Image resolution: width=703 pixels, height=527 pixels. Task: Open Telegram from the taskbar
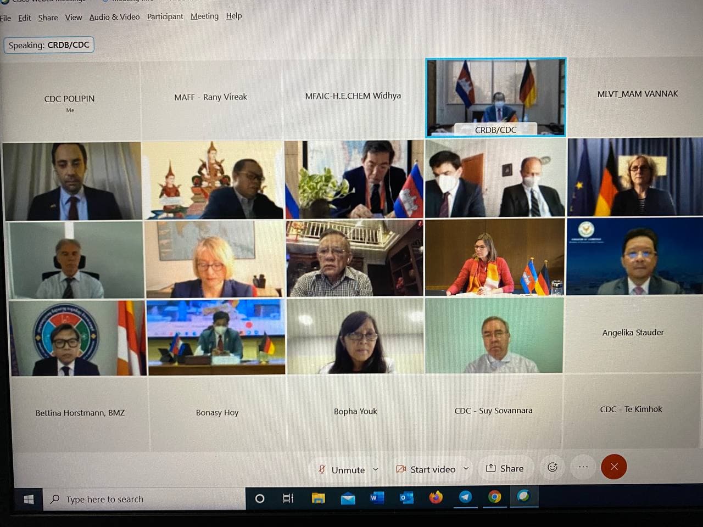(x=465, y=497)
